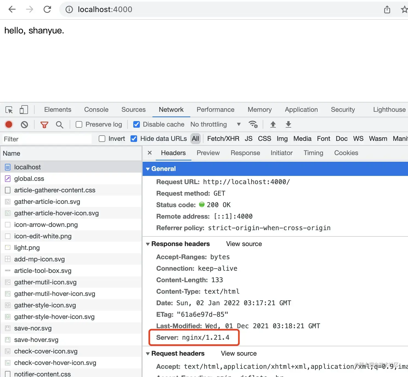Disable the Disable cache checkbox
This screenshot has width=408, height=377.
pos(136,124)
